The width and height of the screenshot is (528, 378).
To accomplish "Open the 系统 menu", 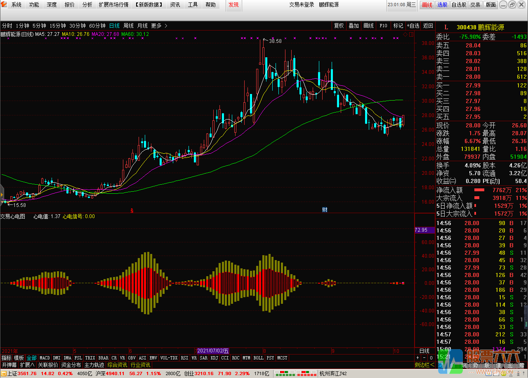I will pos(16,5).
